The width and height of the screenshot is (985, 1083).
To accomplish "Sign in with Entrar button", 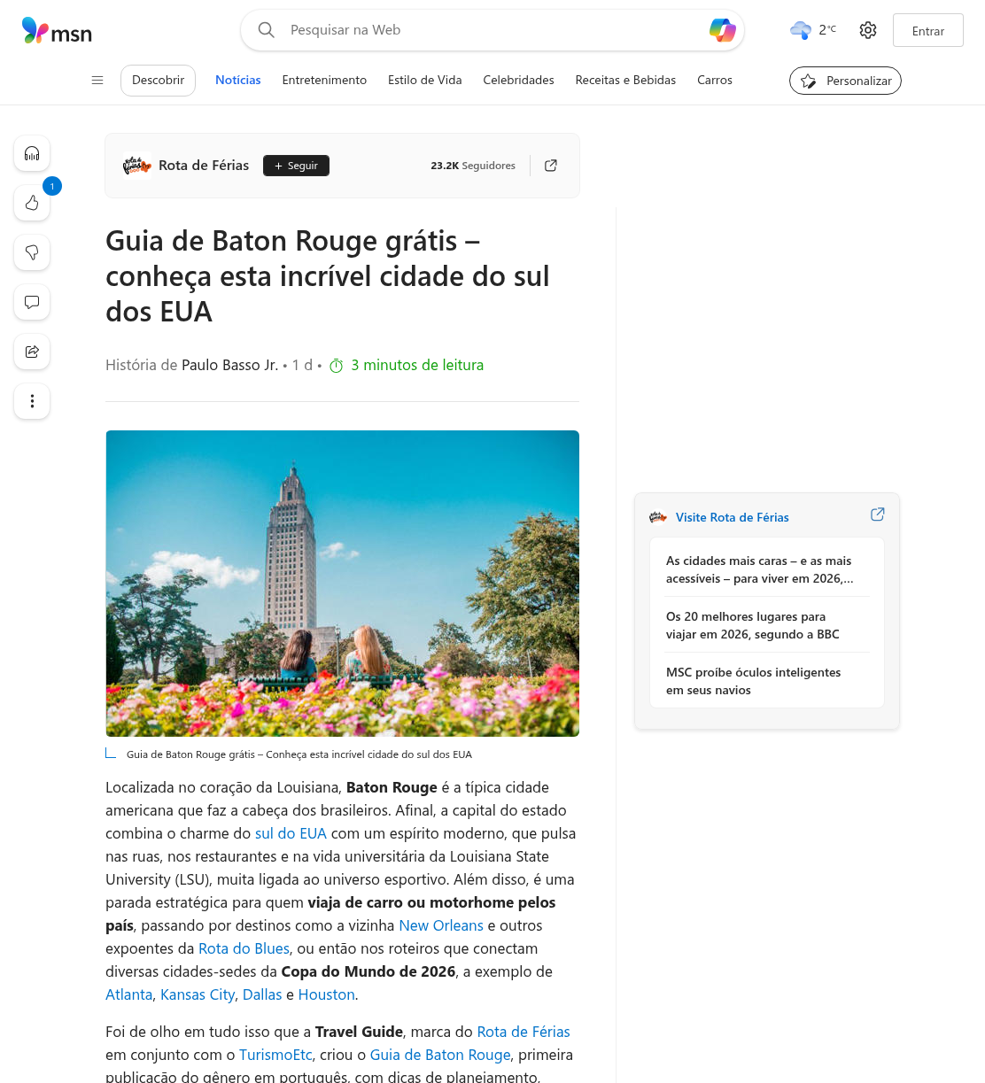I will 927,30.
